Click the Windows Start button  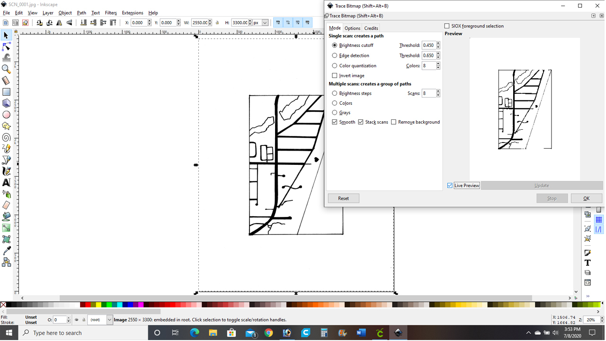pyautogui.click(x=9, y=333)
